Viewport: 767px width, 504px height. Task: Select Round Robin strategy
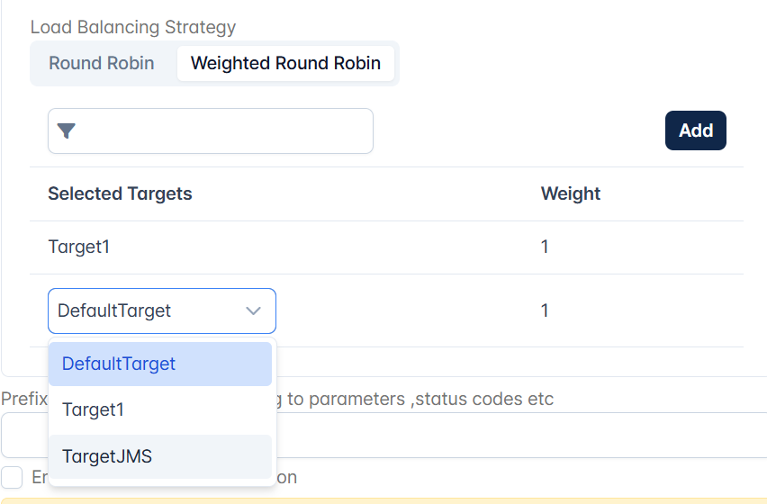click(x=102, y=64)
